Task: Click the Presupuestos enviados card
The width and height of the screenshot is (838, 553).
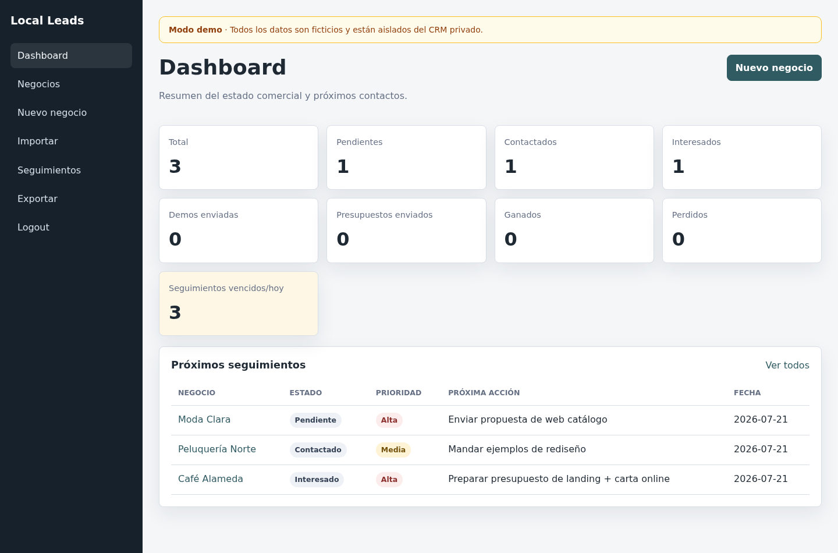Action: [x=406, y=231]
